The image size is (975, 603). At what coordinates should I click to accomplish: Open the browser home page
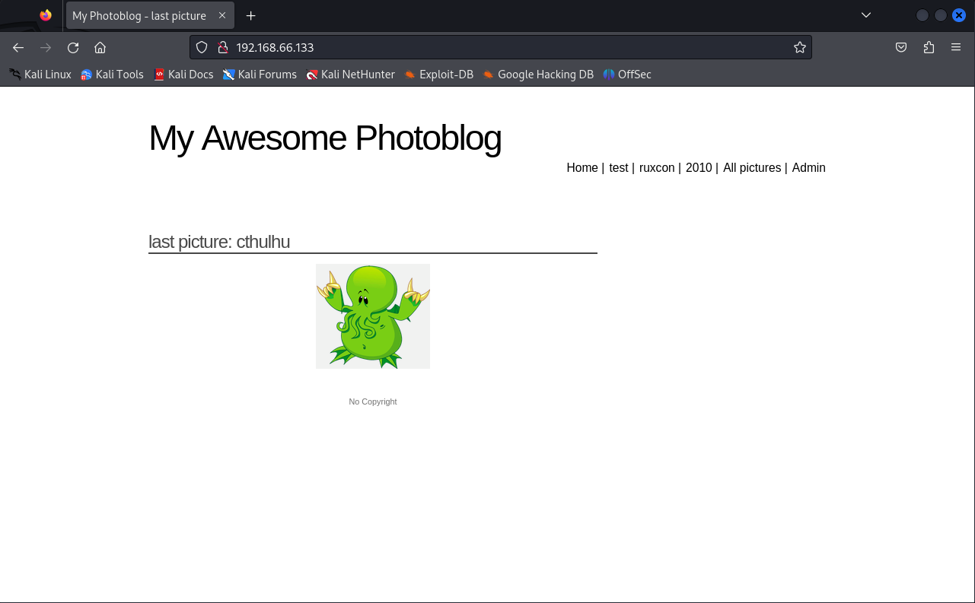(x=100, y=47)
